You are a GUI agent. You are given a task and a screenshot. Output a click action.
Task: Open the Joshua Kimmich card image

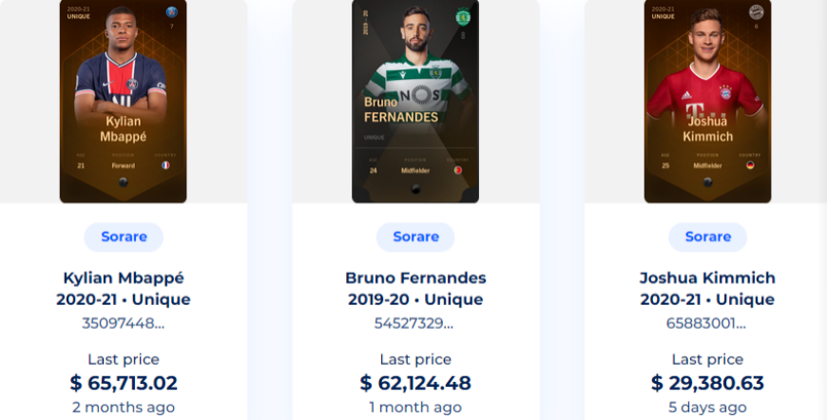click(x=708, y=101)
